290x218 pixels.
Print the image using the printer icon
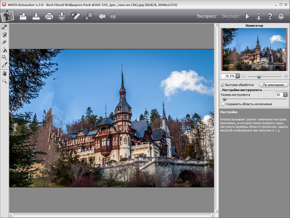coord(49,16)
